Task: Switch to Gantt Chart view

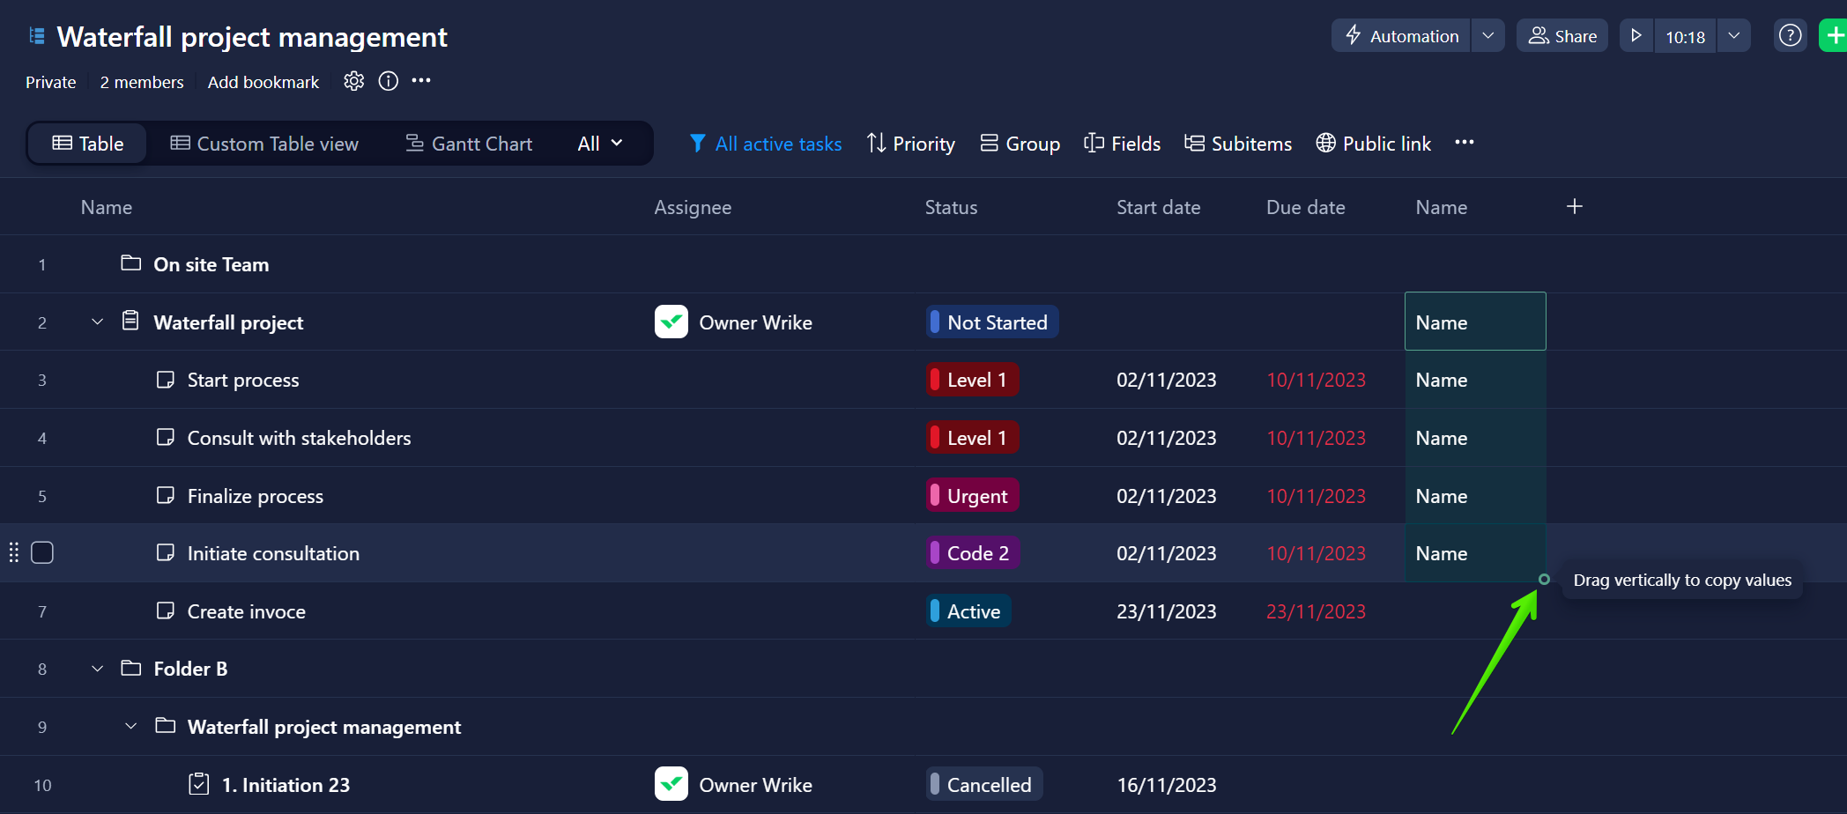Action: pyautogui.click(x=469, y=144)
